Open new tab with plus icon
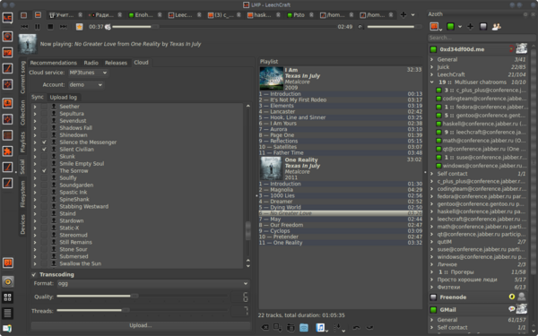 [403, 14]
